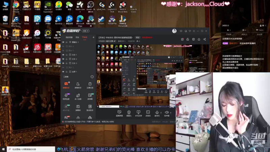This screenshot has height=152, width=270.
Task: Switch to the second scene tab
Action: pos(77,37)
